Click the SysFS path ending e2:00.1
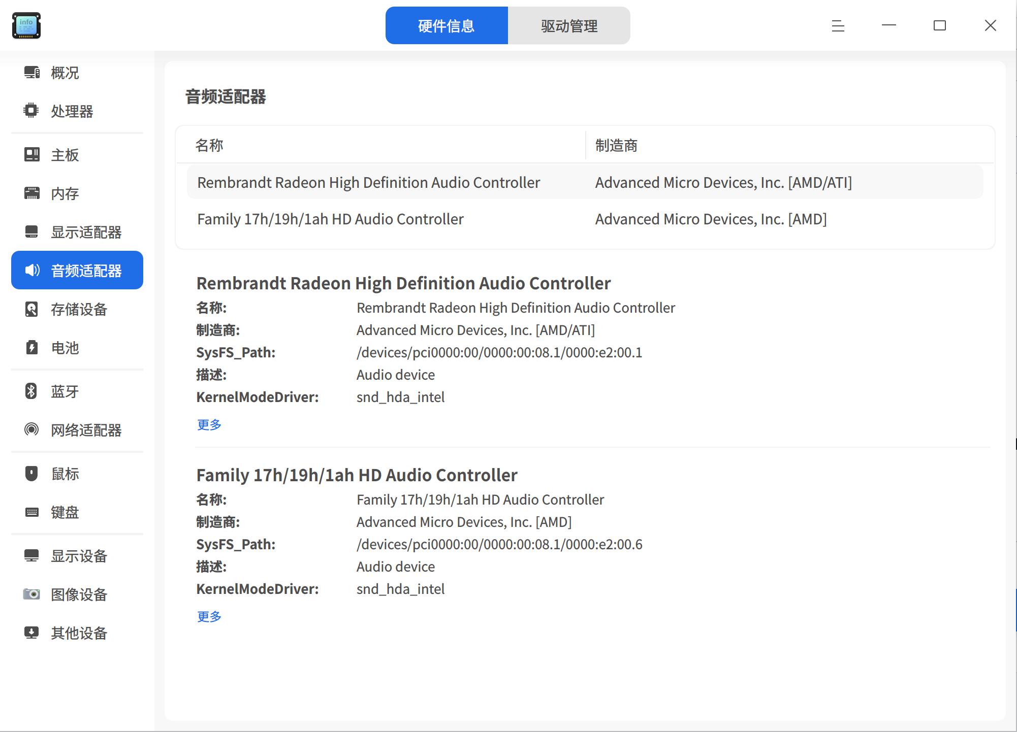The height and width of the screenshot is (732, 1017). (499, 352)
